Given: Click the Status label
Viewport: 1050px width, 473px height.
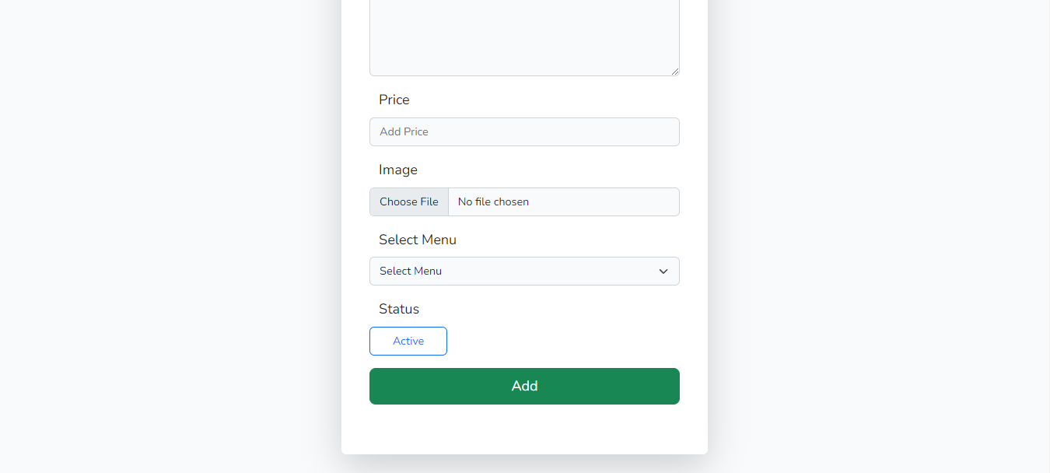Looking at the screenshot, I should [399, 309].
